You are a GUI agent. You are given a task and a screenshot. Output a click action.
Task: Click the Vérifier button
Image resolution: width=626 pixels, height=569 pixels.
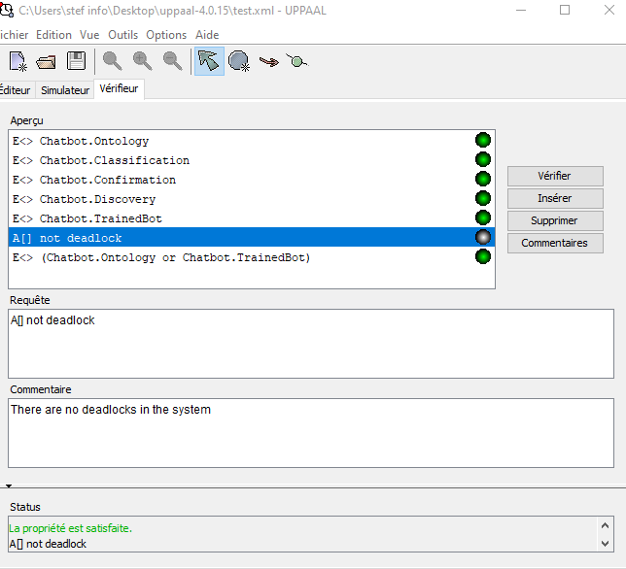click(x=555, y=176)
